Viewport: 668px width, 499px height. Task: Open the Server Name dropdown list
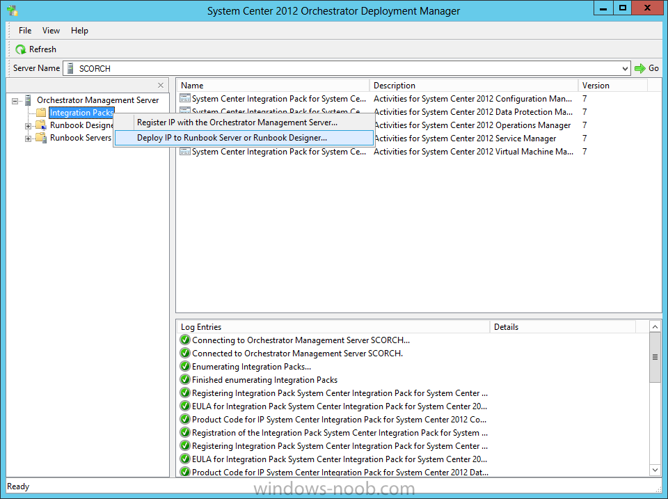625,68
